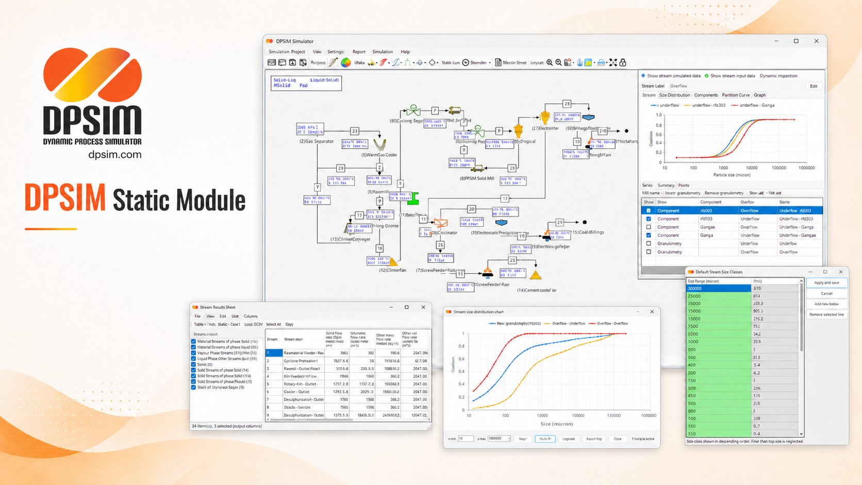
Task: Click the yellow highlighted panel icon in toolbar
Action: coord(588,62)
